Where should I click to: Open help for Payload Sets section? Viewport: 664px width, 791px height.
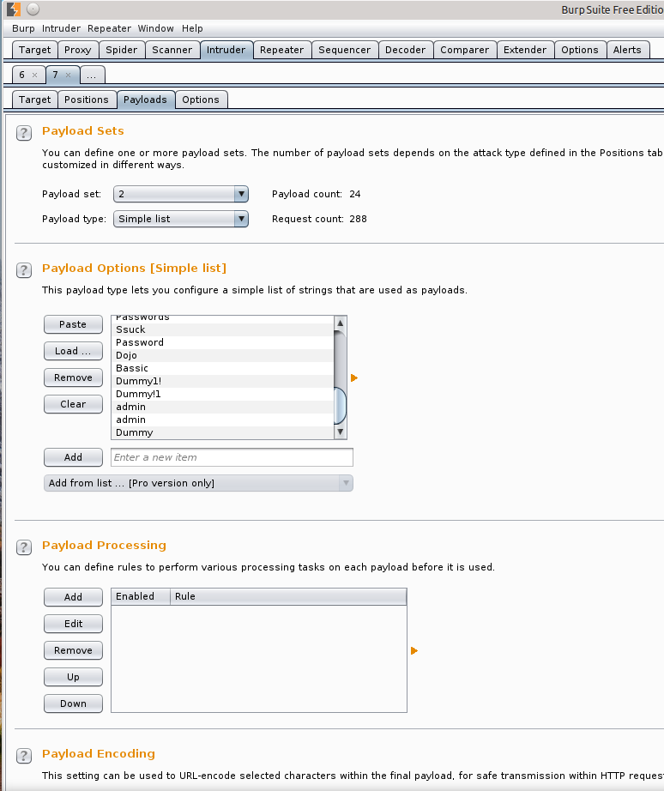click(24, 133)
